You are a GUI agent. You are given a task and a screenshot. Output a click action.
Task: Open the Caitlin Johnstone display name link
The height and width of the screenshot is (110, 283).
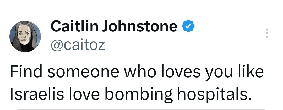click(x=114, y=26)
